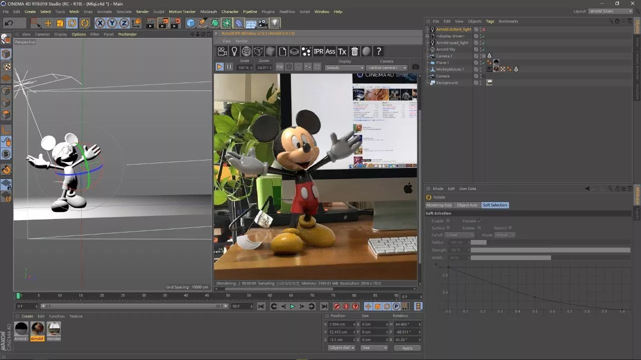
Task: Toggle the Enable soft selection checkbox
Action: click(448, 220)
